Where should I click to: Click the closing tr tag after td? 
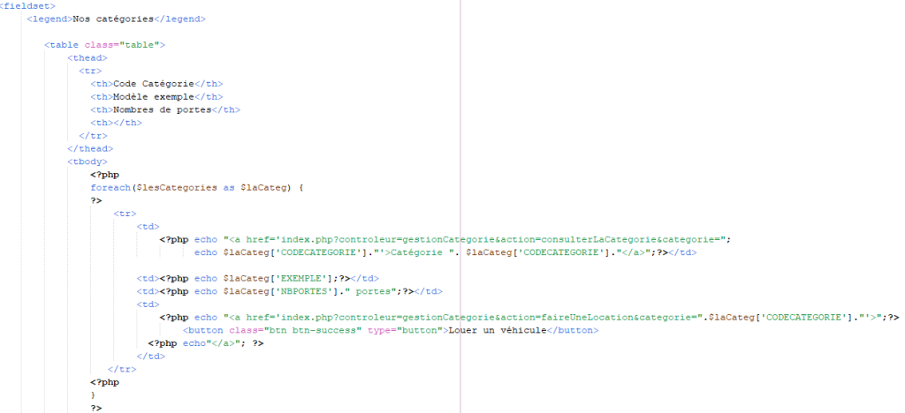click(122, 370)
